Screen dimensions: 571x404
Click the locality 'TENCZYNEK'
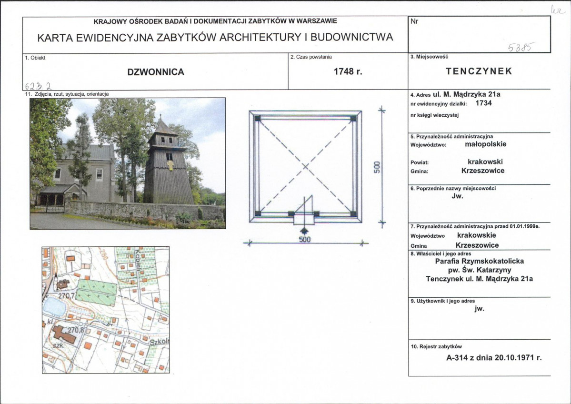(479, 71)
